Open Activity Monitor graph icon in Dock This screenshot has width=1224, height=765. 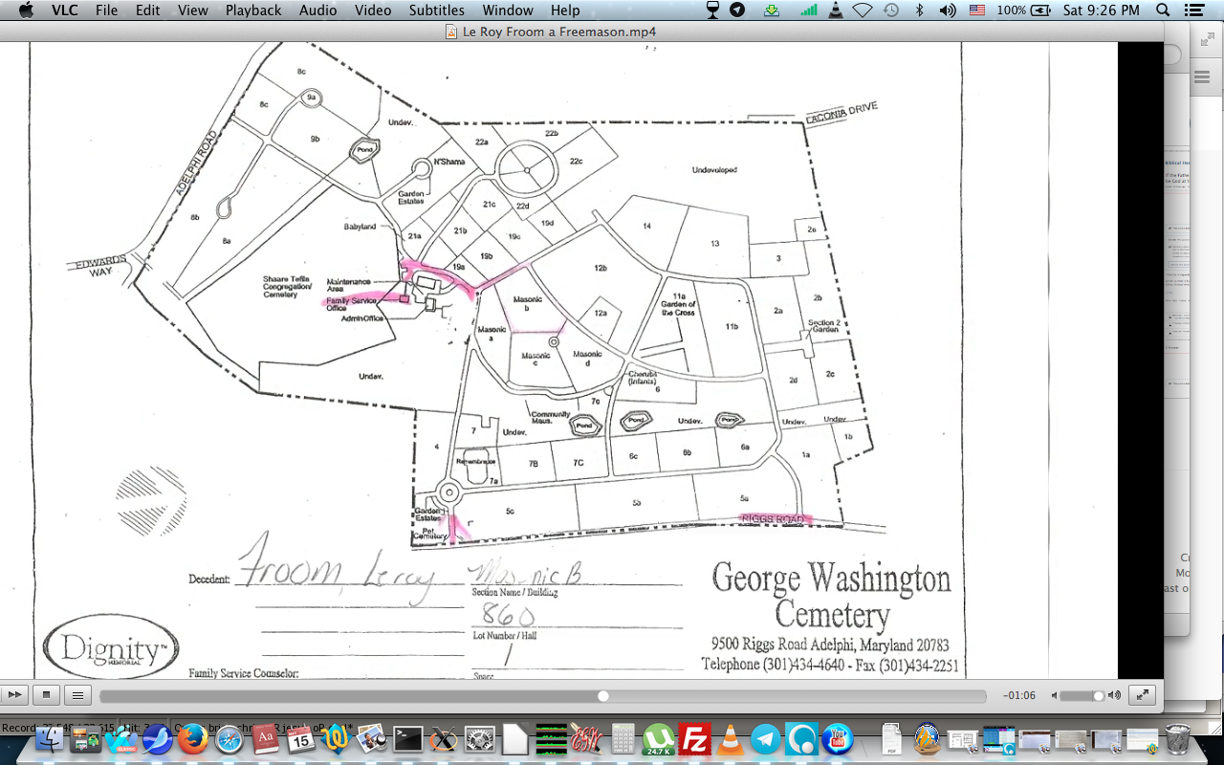pyautogui.click(x=551, y=739)
